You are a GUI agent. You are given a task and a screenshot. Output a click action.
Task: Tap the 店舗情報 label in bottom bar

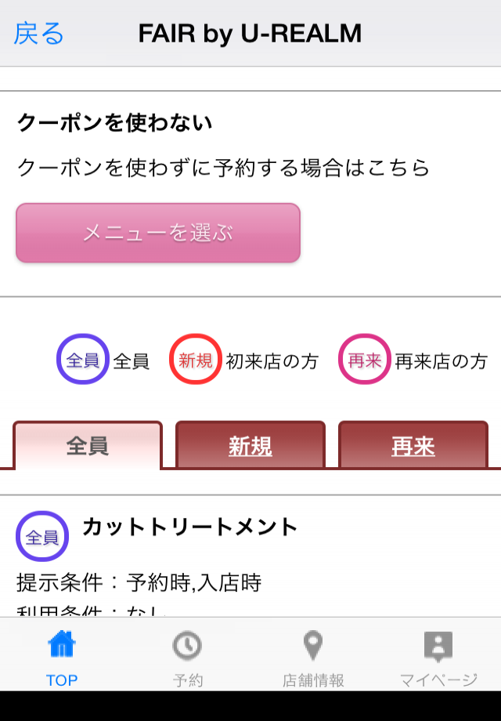click(313, 680)
